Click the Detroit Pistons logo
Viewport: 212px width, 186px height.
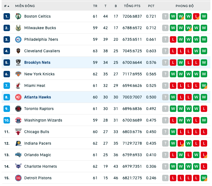[18, 178]
